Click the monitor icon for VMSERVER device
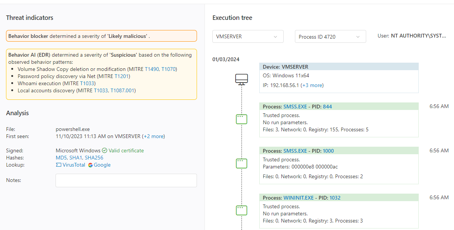The width and height of the screenshot is (454, 230). [241, 79]
